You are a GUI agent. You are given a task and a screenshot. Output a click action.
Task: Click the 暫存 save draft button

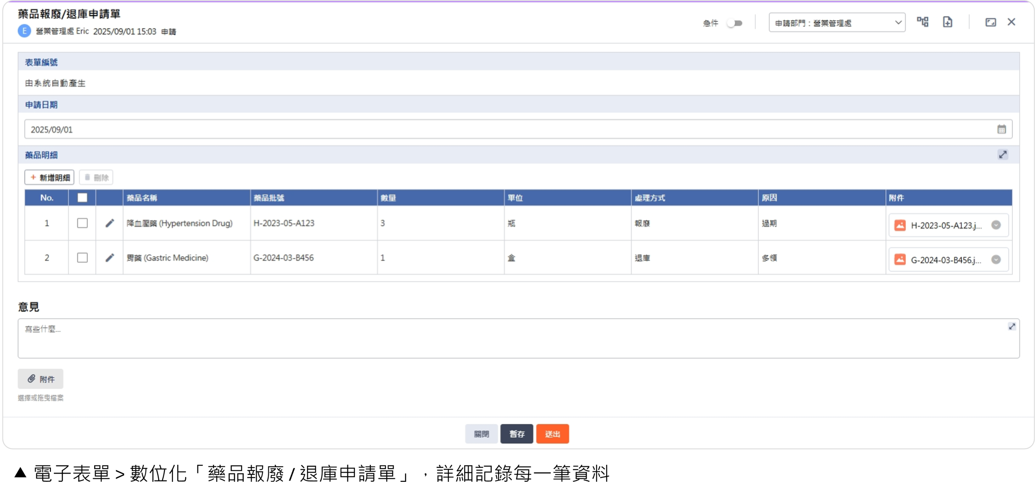pos(516,434)
